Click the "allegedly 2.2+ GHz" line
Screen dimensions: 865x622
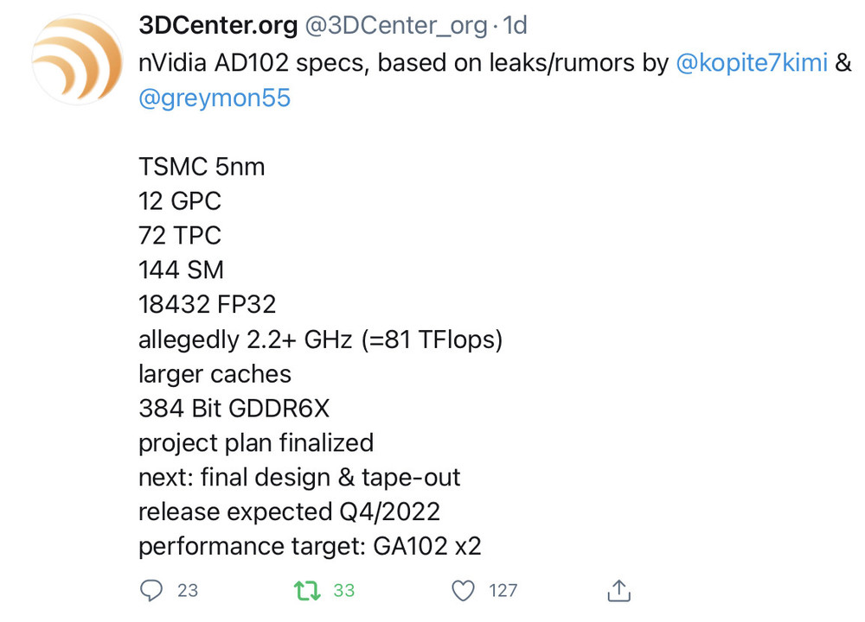tap(320, 340)
